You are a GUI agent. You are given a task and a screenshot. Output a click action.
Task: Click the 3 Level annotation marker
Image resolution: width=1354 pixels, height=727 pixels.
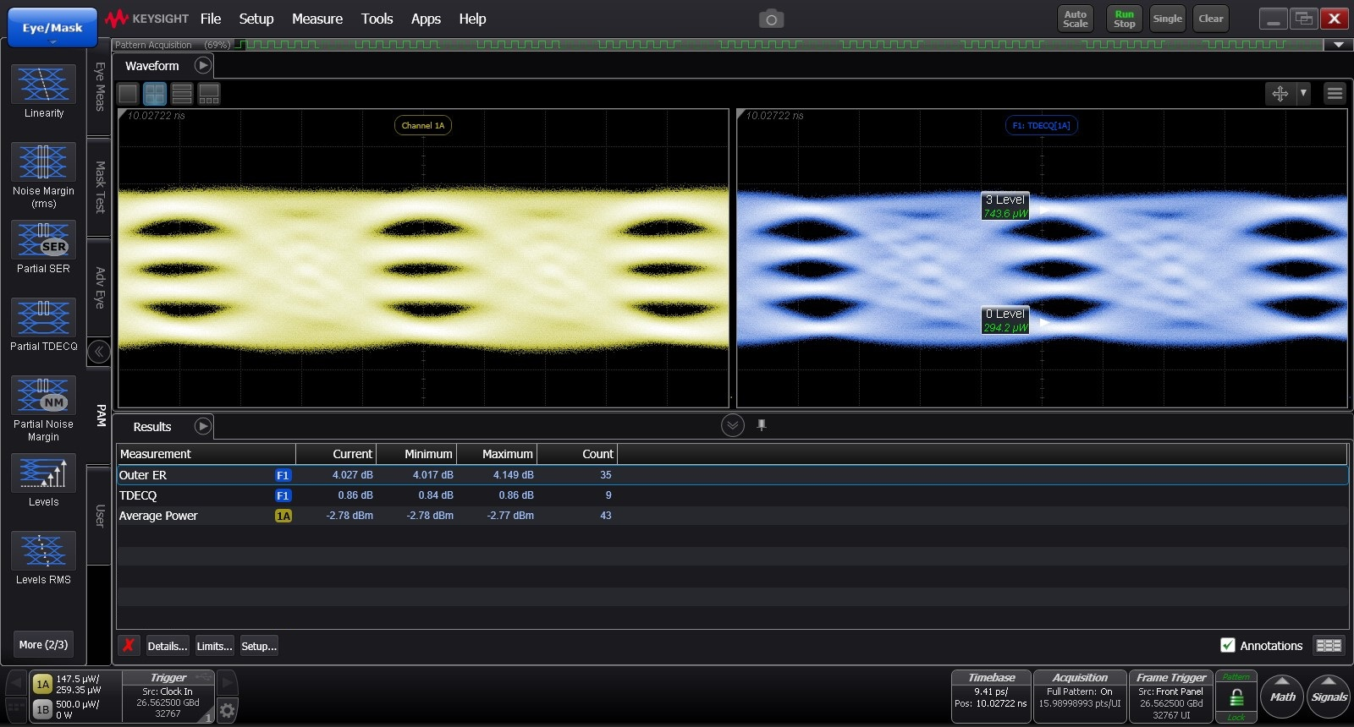pos(1005,206)
